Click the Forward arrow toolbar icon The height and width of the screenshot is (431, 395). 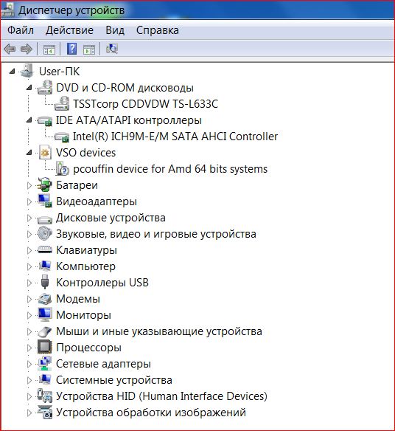click(27, 49)
